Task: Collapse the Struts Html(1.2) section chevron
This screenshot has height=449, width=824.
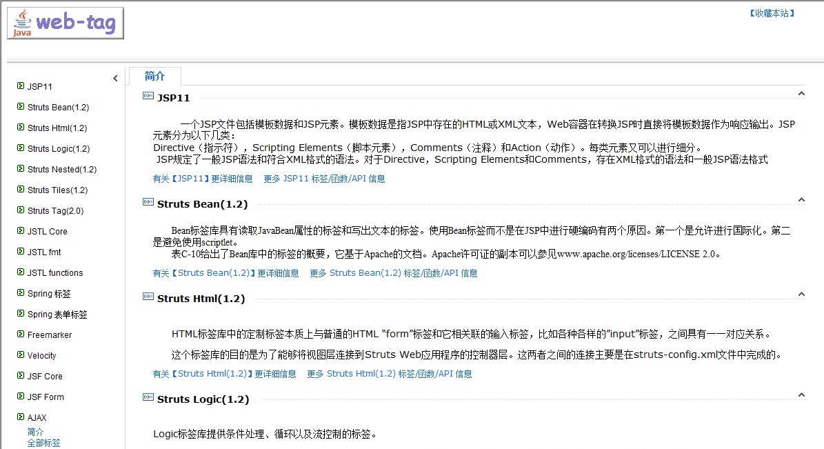Action: coord(801,295)
